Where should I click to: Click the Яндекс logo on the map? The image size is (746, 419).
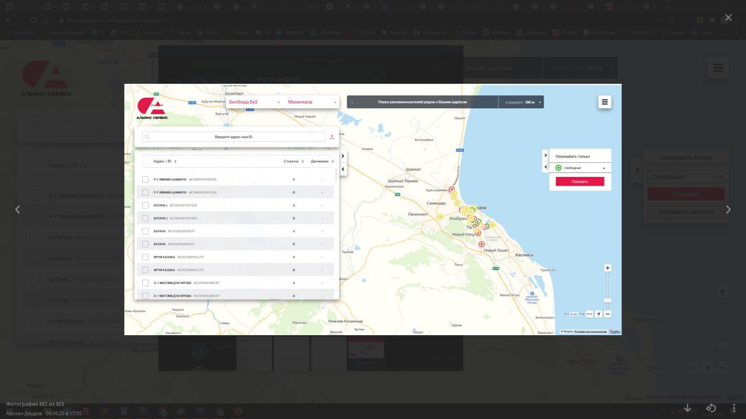(x=615, y=332)
